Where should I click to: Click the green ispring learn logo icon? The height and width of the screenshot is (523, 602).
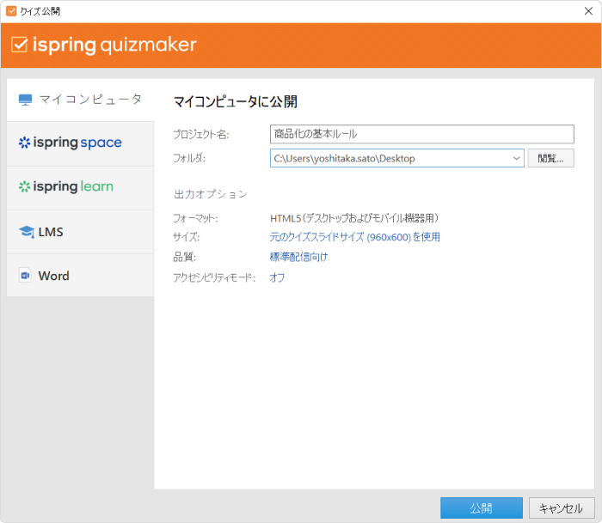[x=24, y=186]
